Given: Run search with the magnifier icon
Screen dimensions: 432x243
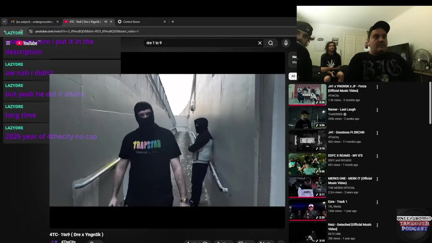Looking at the screenshot, I should tap(271, 43).
